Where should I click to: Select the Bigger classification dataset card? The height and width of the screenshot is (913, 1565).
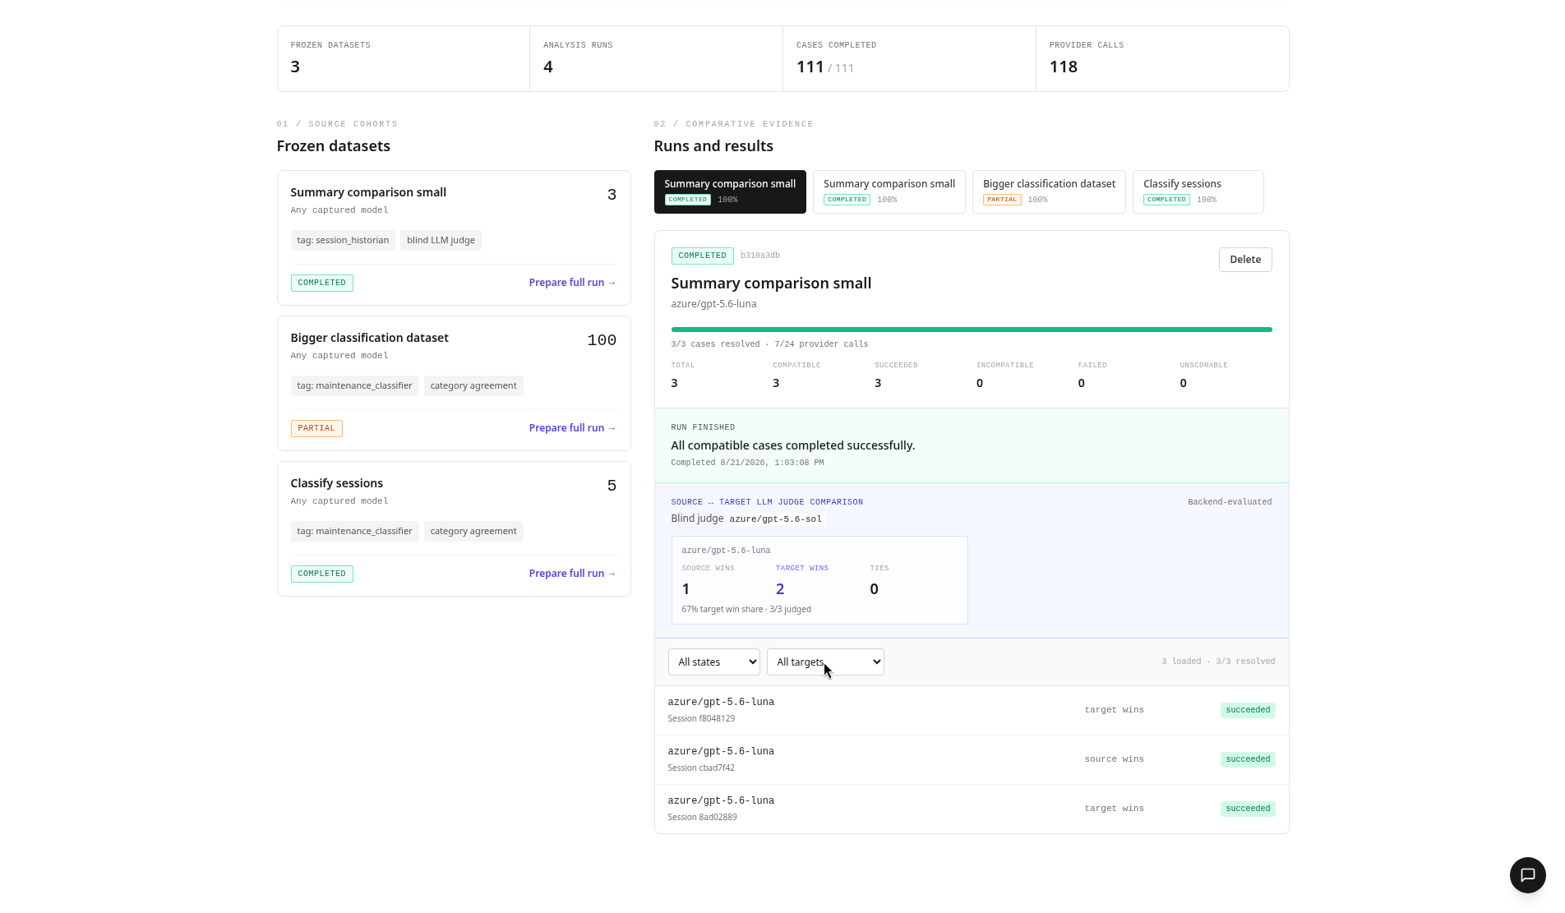pyautogui.click(x=454, y=383)
